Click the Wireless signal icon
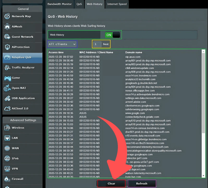Viewport: 208px width, 188px height. point(7,128)
